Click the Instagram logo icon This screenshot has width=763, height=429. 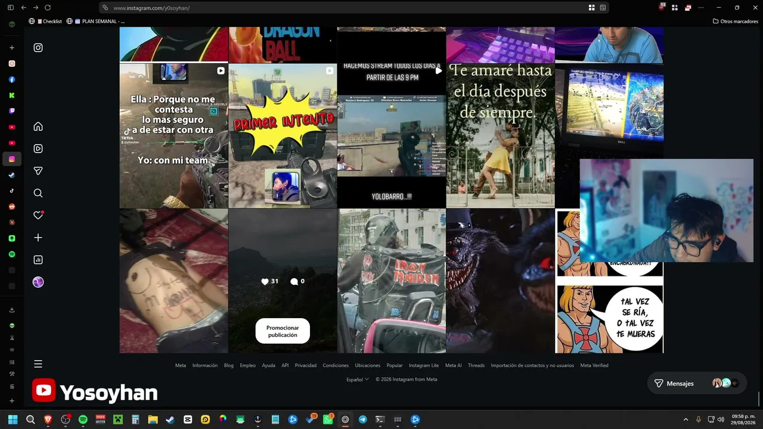(38, 48)
